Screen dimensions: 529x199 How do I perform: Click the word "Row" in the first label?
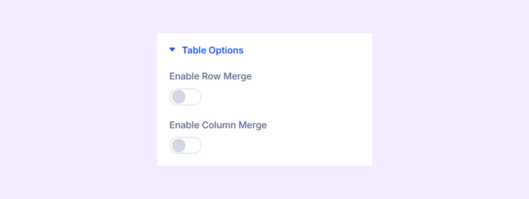[x=211, y=76]
